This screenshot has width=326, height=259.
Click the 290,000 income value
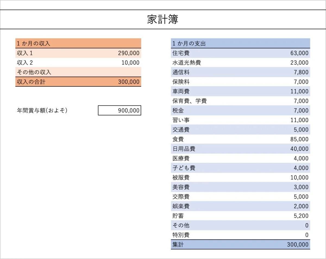(129, 53)
